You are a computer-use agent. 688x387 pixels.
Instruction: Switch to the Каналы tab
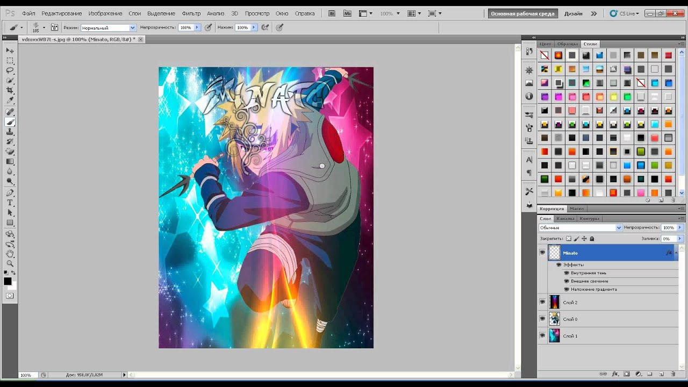coord(565,219)
